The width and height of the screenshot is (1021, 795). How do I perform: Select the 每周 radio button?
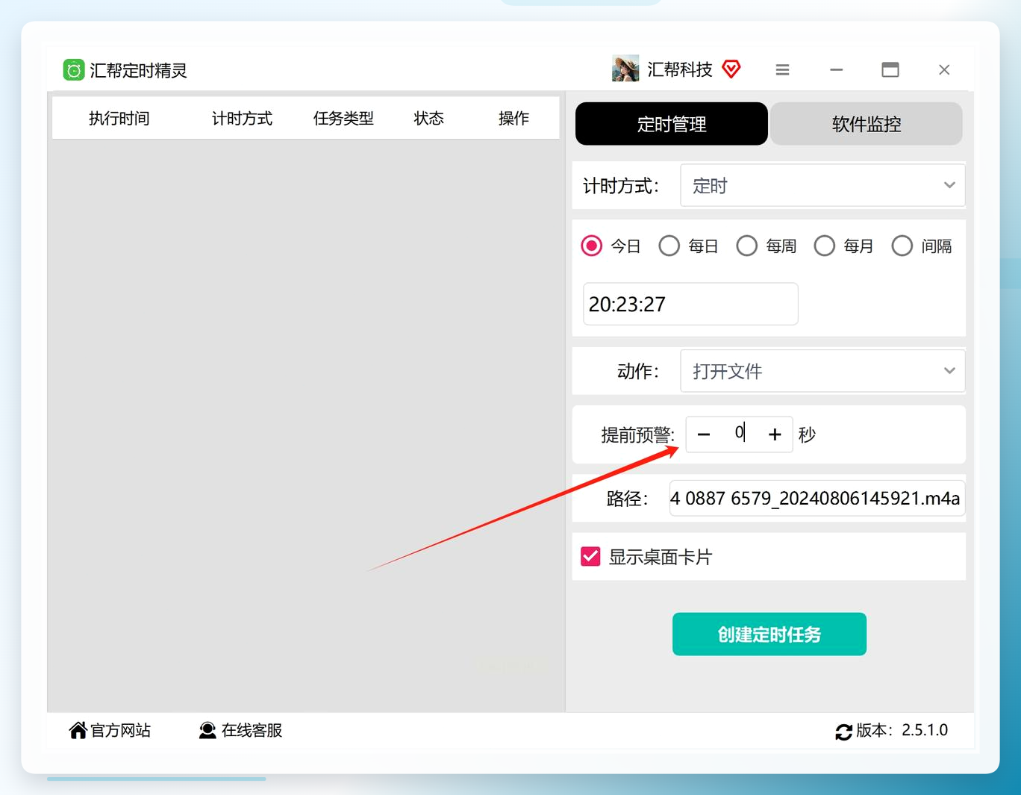[747, 246]
